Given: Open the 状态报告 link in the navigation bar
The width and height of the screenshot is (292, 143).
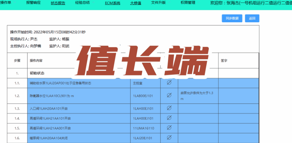Looking at the screenshot, I should [x=58, y=3].
